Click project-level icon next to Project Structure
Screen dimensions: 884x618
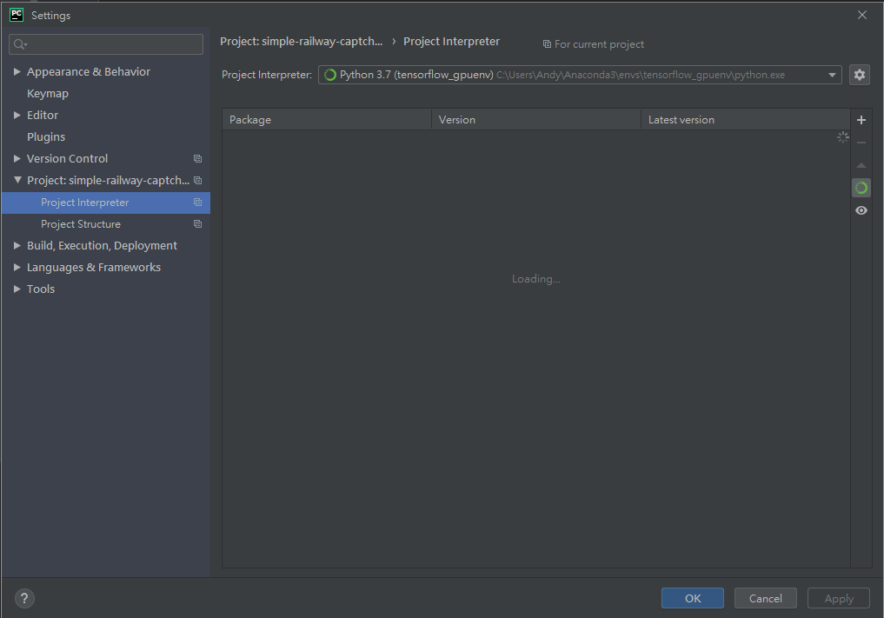click(197, 224)
